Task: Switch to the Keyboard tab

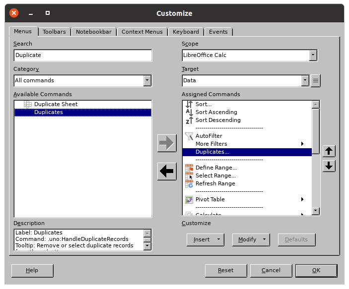Action: coord(186,32)
